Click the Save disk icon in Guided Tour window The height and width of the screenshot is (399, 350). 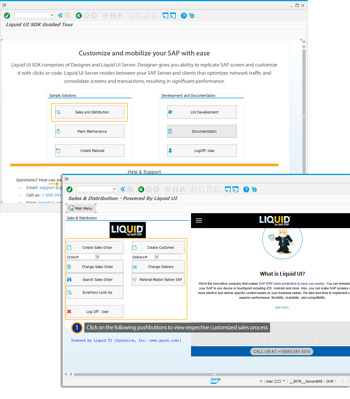pyautogui.click(x=68, y=15)
